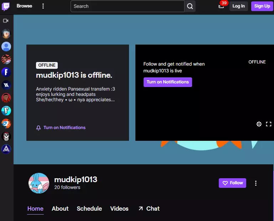This screenshot has width=274, height=221.
Task: Click the '20 followers' count text
Action: click(67, 187)
